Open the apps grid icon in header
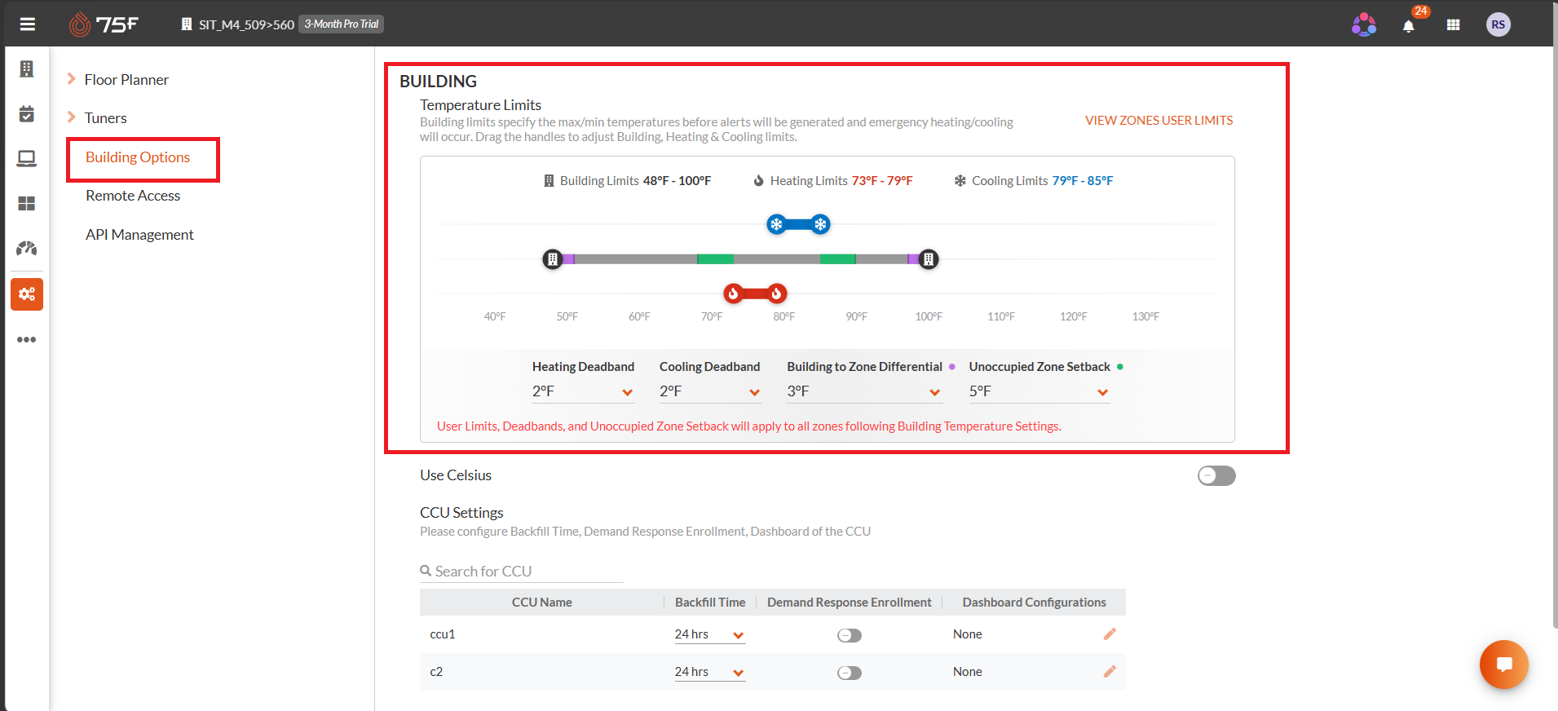The width and height of the screenshot is (1558, 711). coord(1453,25)
